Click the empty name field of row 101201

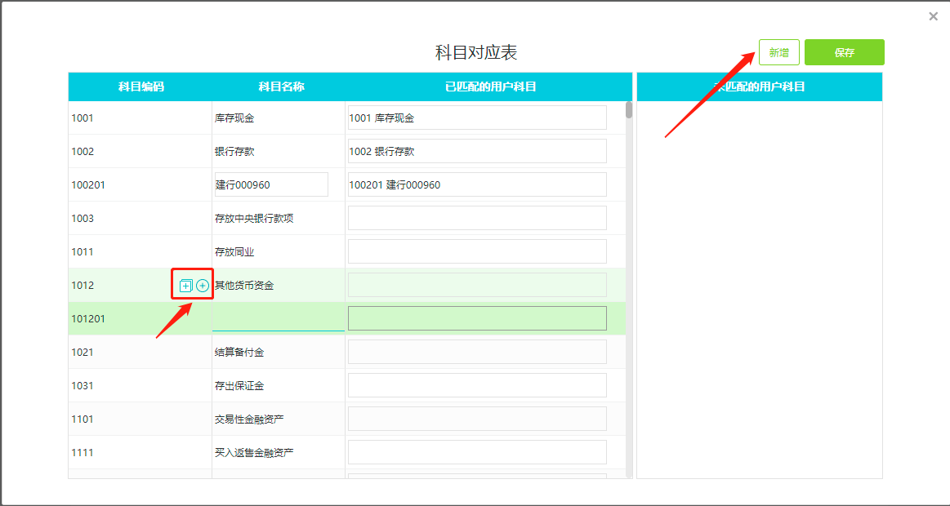[x=278, y=318]
